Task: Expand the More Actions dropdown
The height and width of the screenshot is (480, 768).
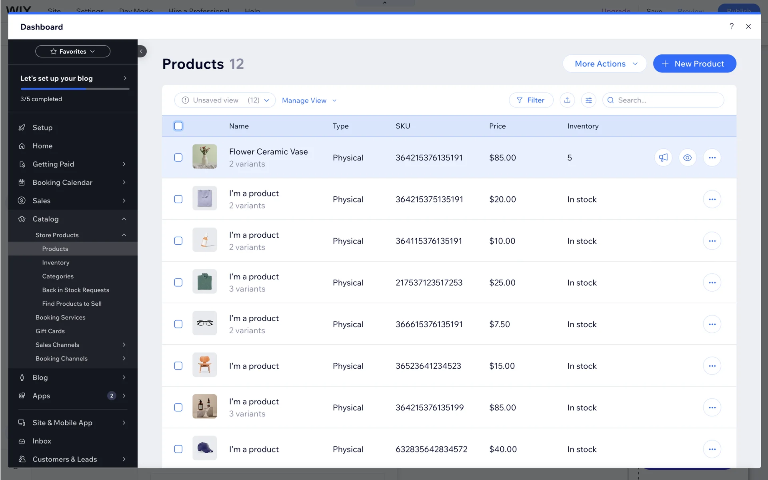Action: click(x=604, y=64)
